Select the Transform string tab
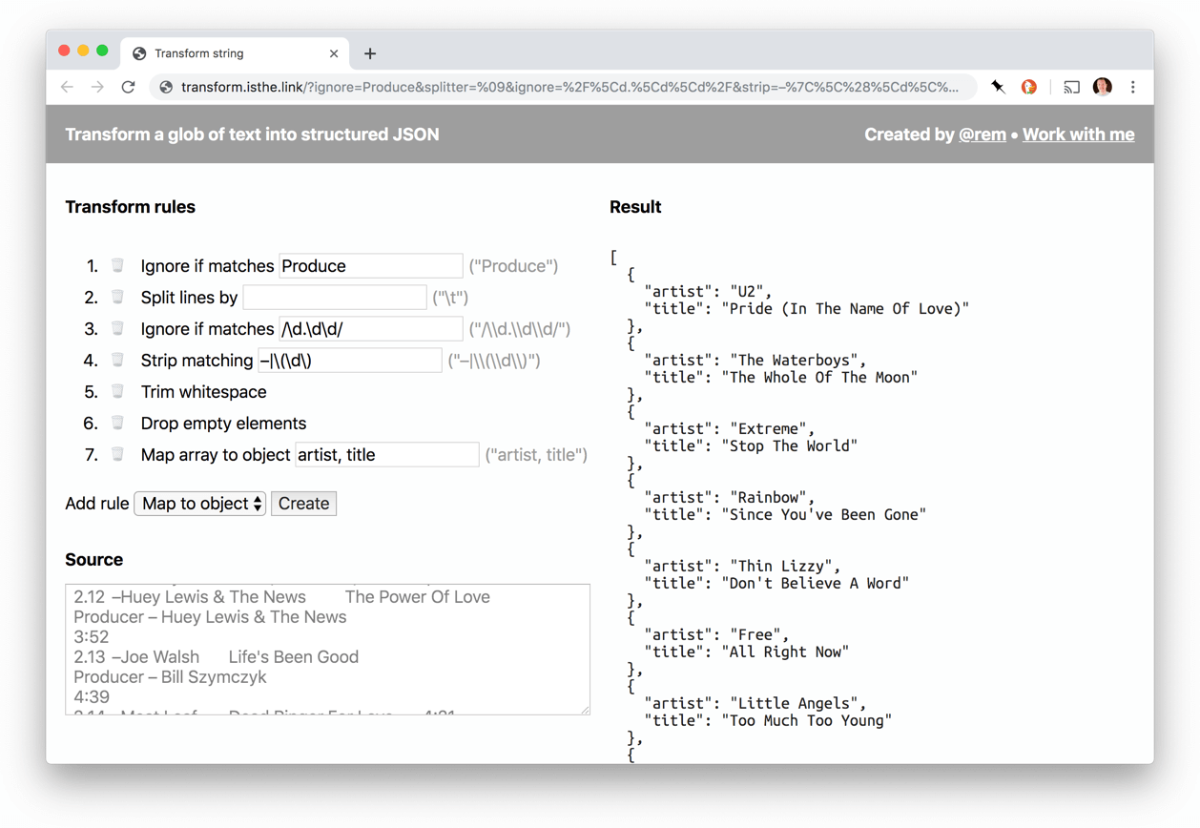Screen dimensions: 1200x828 pyautogui.click(x=234, y=53)
